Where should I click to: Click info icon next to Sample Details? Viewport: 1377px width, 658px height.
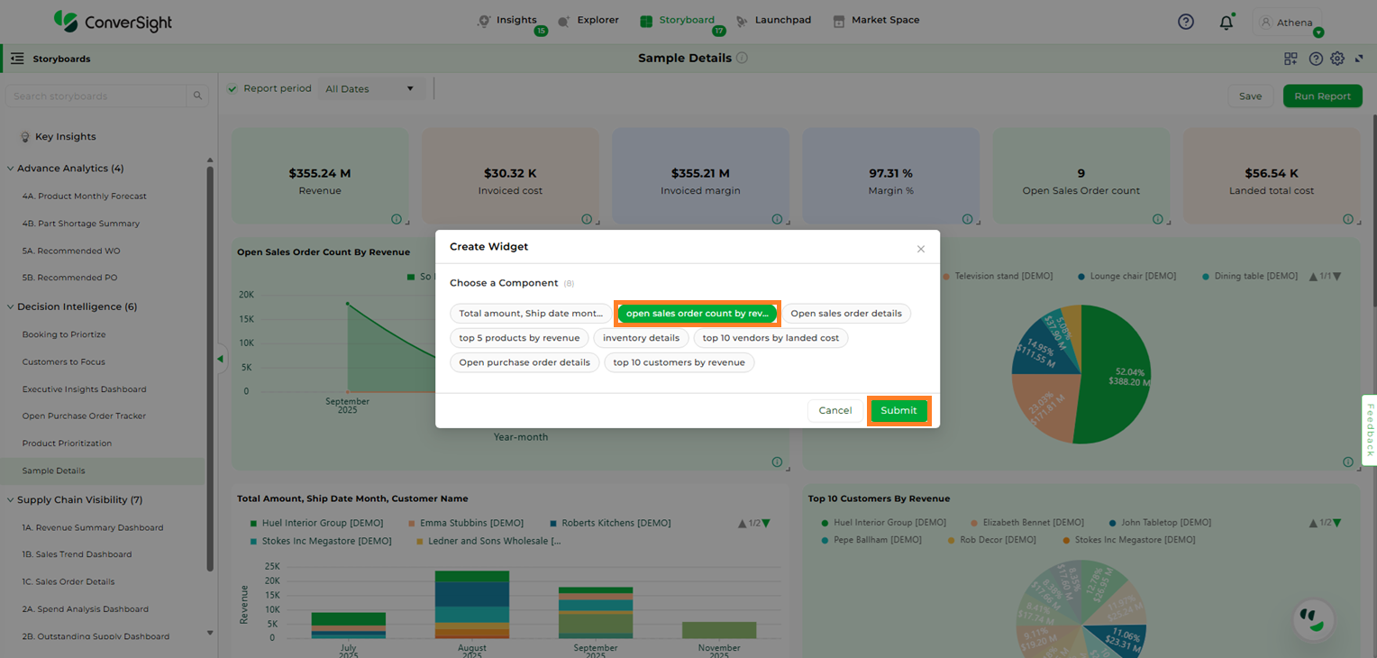[742, 58]
